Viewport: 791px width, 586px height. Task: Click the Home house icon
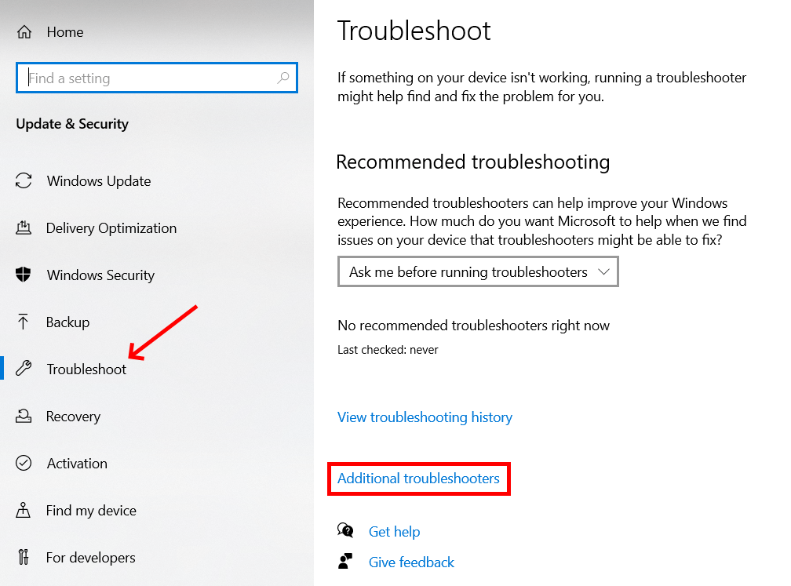[x=26, y=31]
